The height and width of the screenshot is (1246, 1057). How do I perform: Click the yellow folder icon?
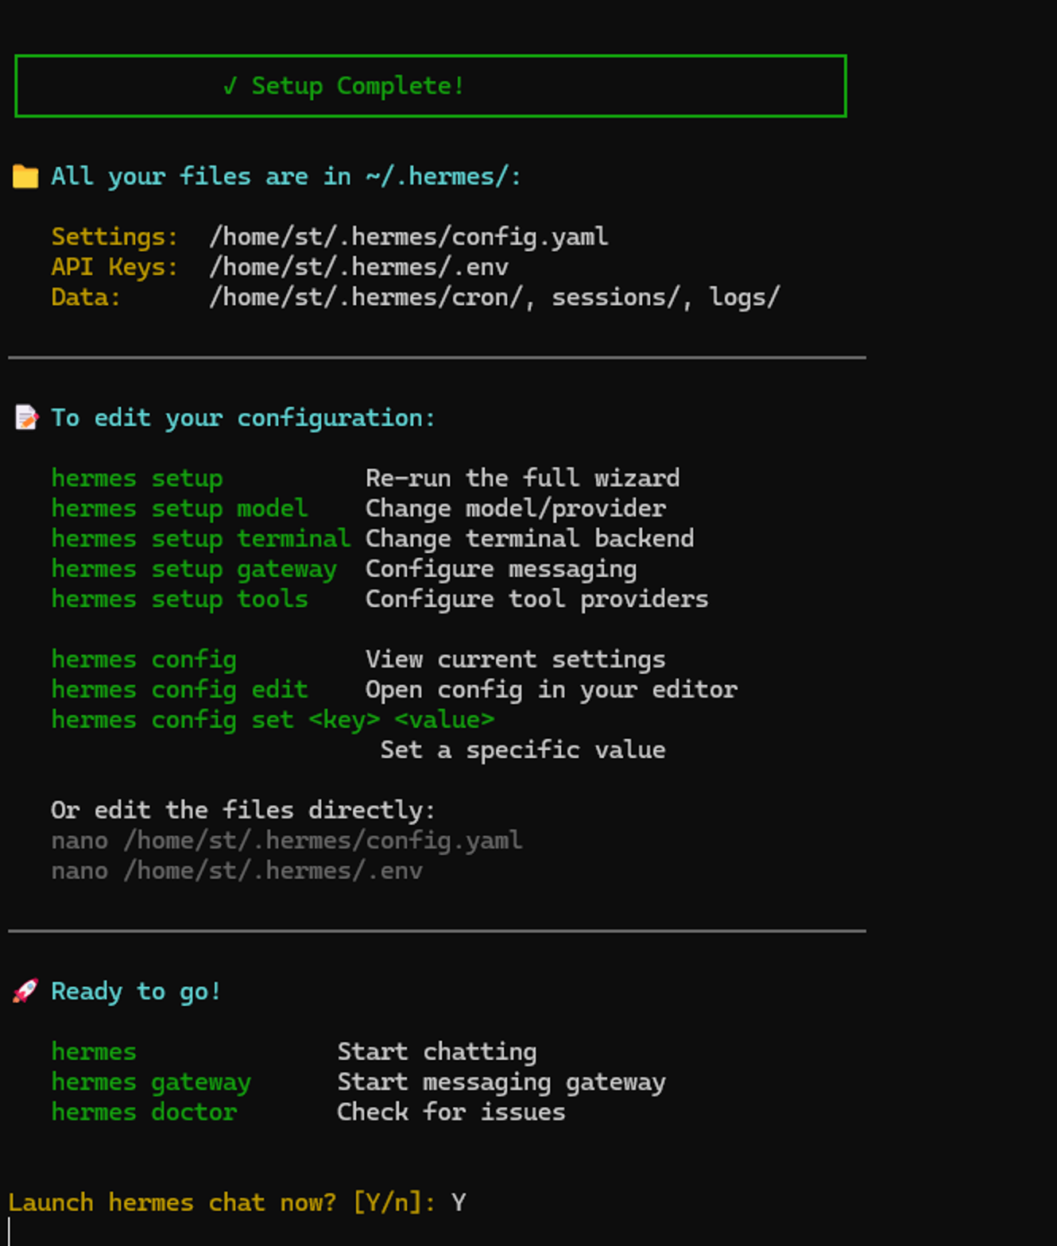click(25, 176)
